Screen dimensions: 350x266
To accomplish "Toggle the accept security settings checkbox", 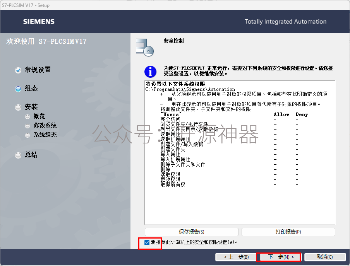I will tap(147, 242).
